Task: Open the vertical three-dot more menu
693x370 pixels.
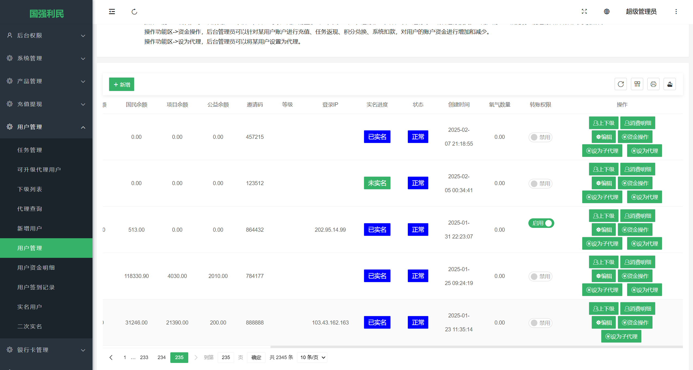Action: (676, 11)
